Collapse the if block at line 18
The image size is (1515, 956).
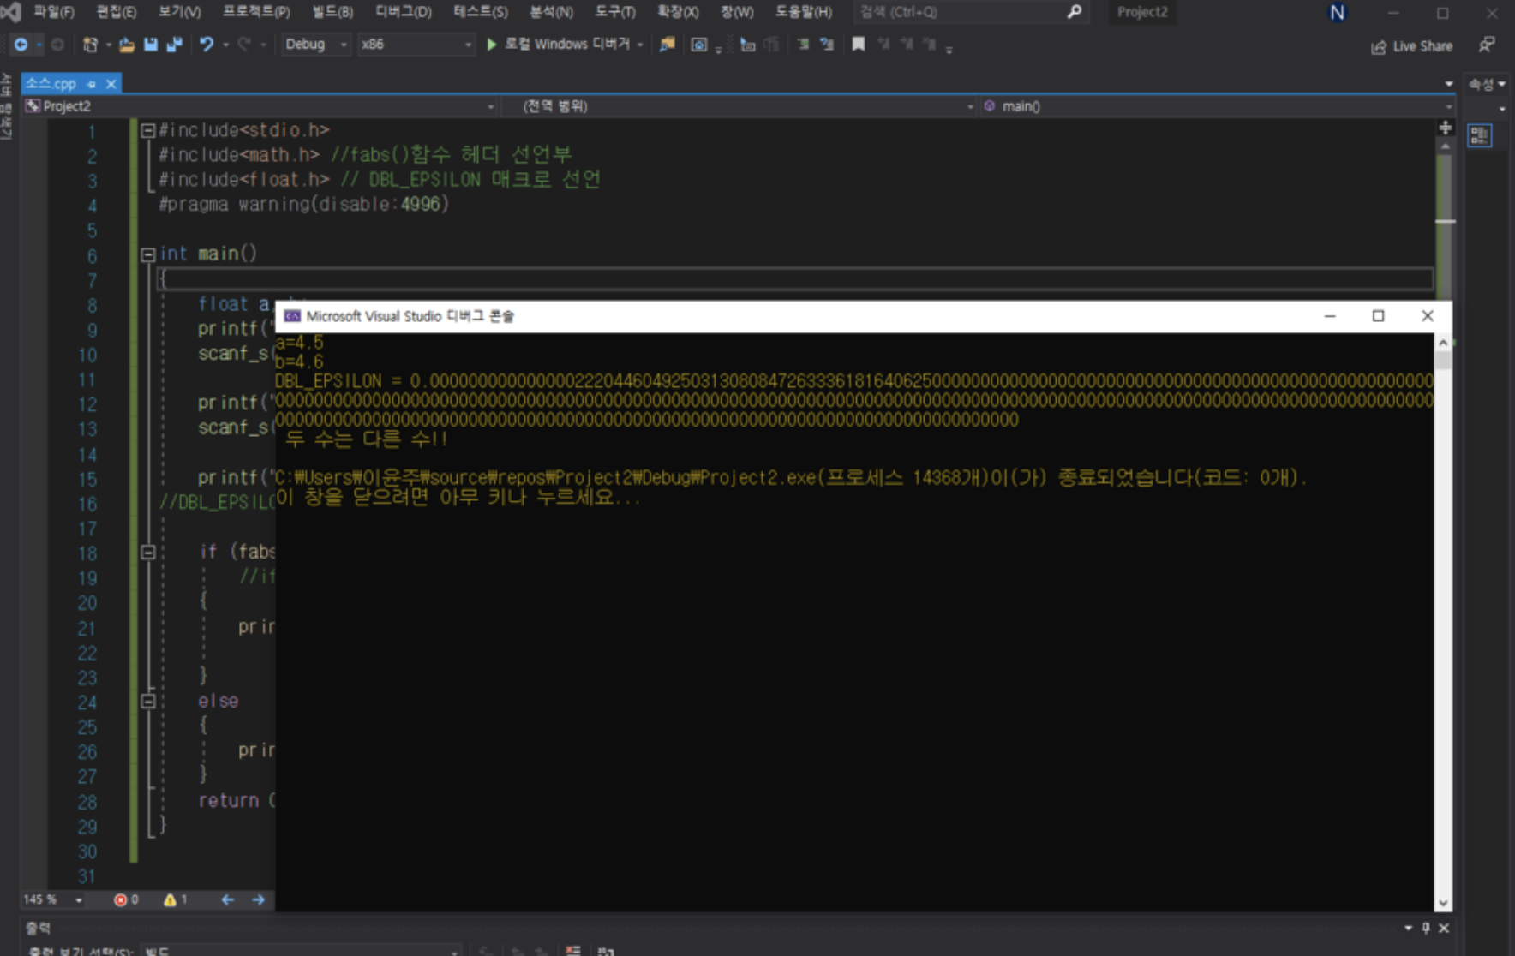tap(147, 553)
